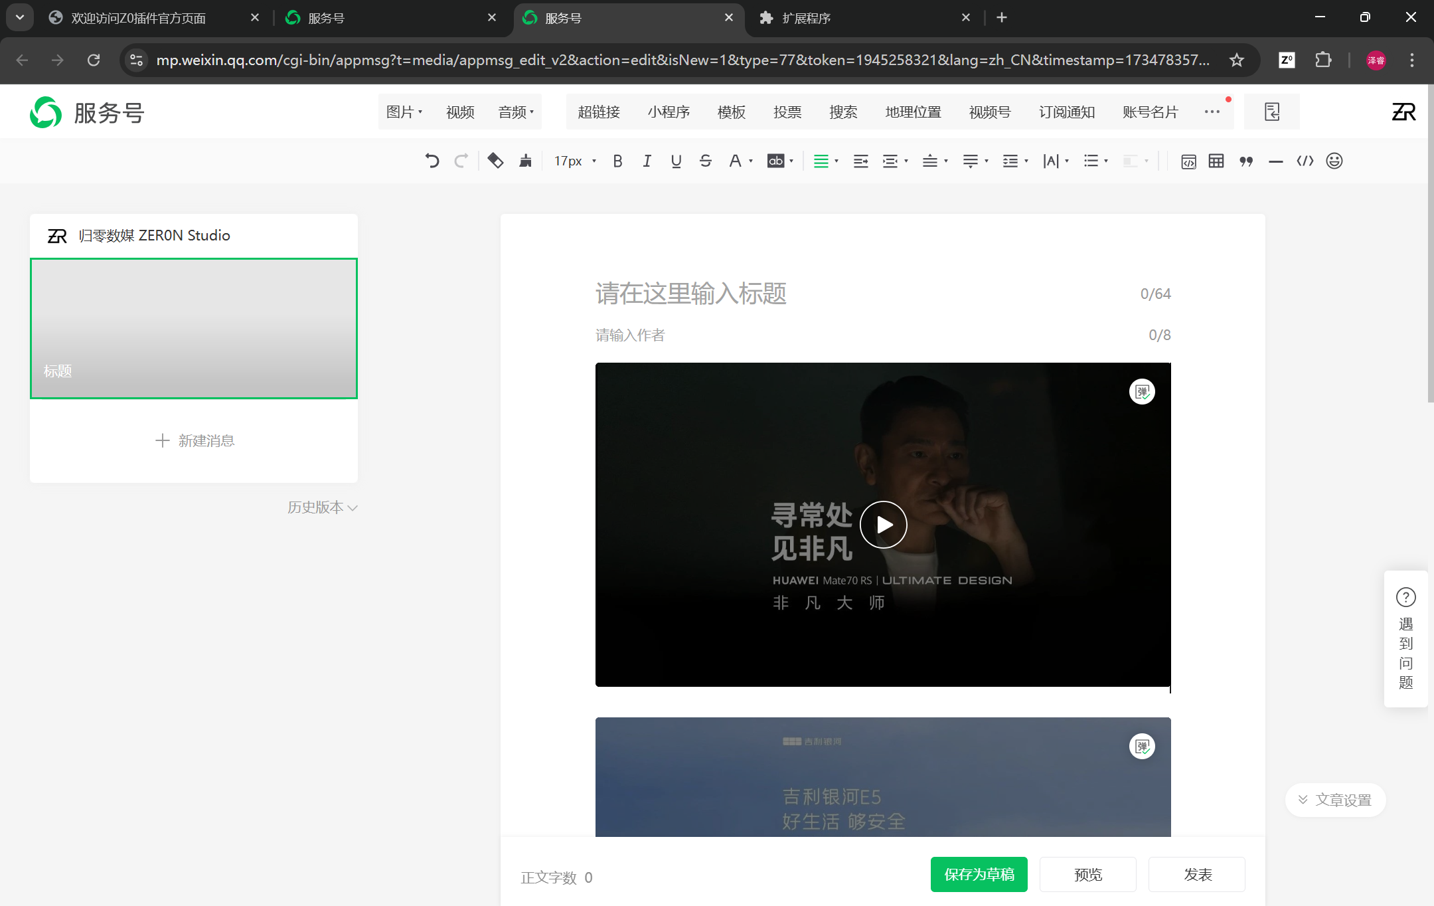1434x906 pixels.
Task: Undo the last edit
Action: [x=432, y=161]
